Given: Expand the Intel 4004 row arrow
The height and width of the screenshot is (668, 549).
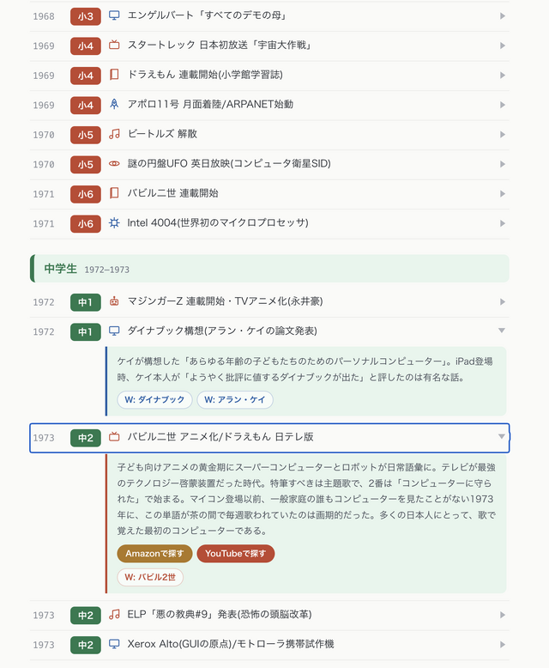Looking at the screenshot, I should coord(502,223).
